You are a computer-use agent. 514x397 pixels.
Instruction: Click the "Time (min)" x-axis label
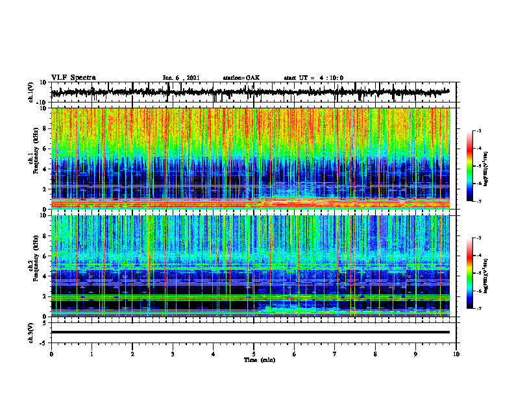click(x=260, y=360)
